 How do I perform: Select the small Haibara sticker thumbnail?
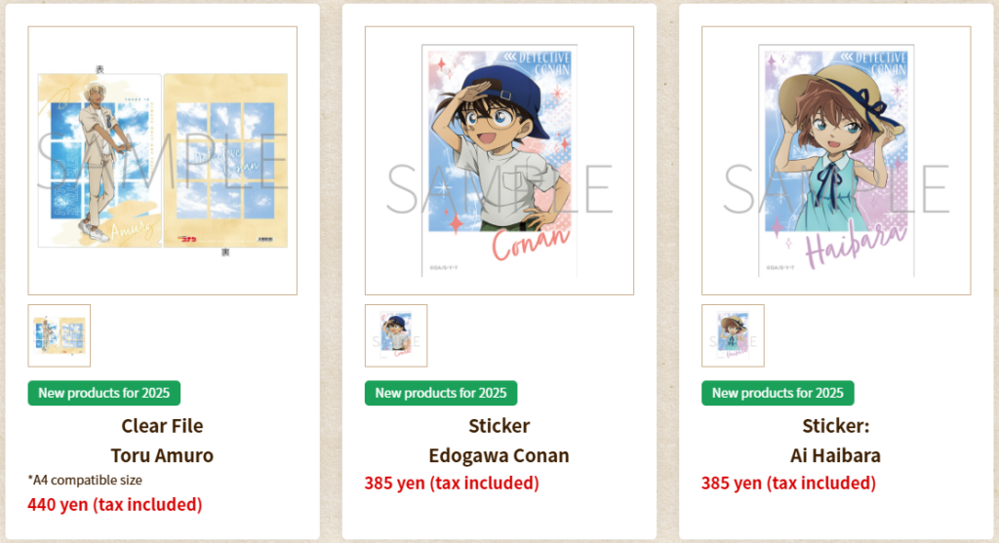[734, 335]
